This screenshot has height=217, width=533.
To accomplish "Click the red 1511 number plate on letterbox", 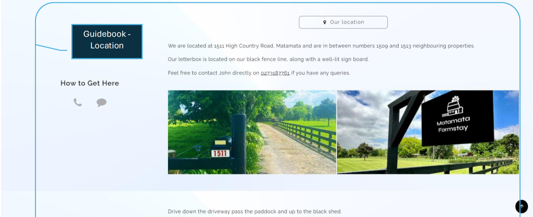I will pos(220,153).
